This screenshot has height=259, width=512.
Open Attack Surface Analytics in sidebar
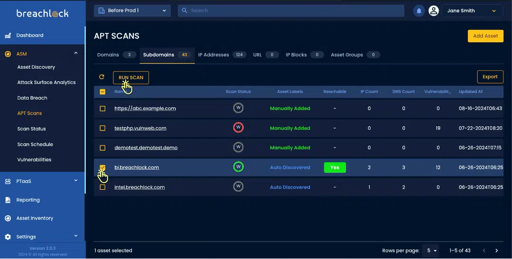click(x=46, y=83)
